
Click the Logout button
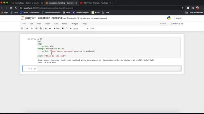(178, 18)
